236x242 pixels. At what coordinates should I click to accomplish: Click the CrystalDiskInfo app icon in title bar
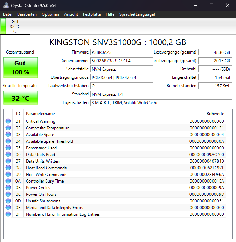pyautogui.click(x=6, y=5)
